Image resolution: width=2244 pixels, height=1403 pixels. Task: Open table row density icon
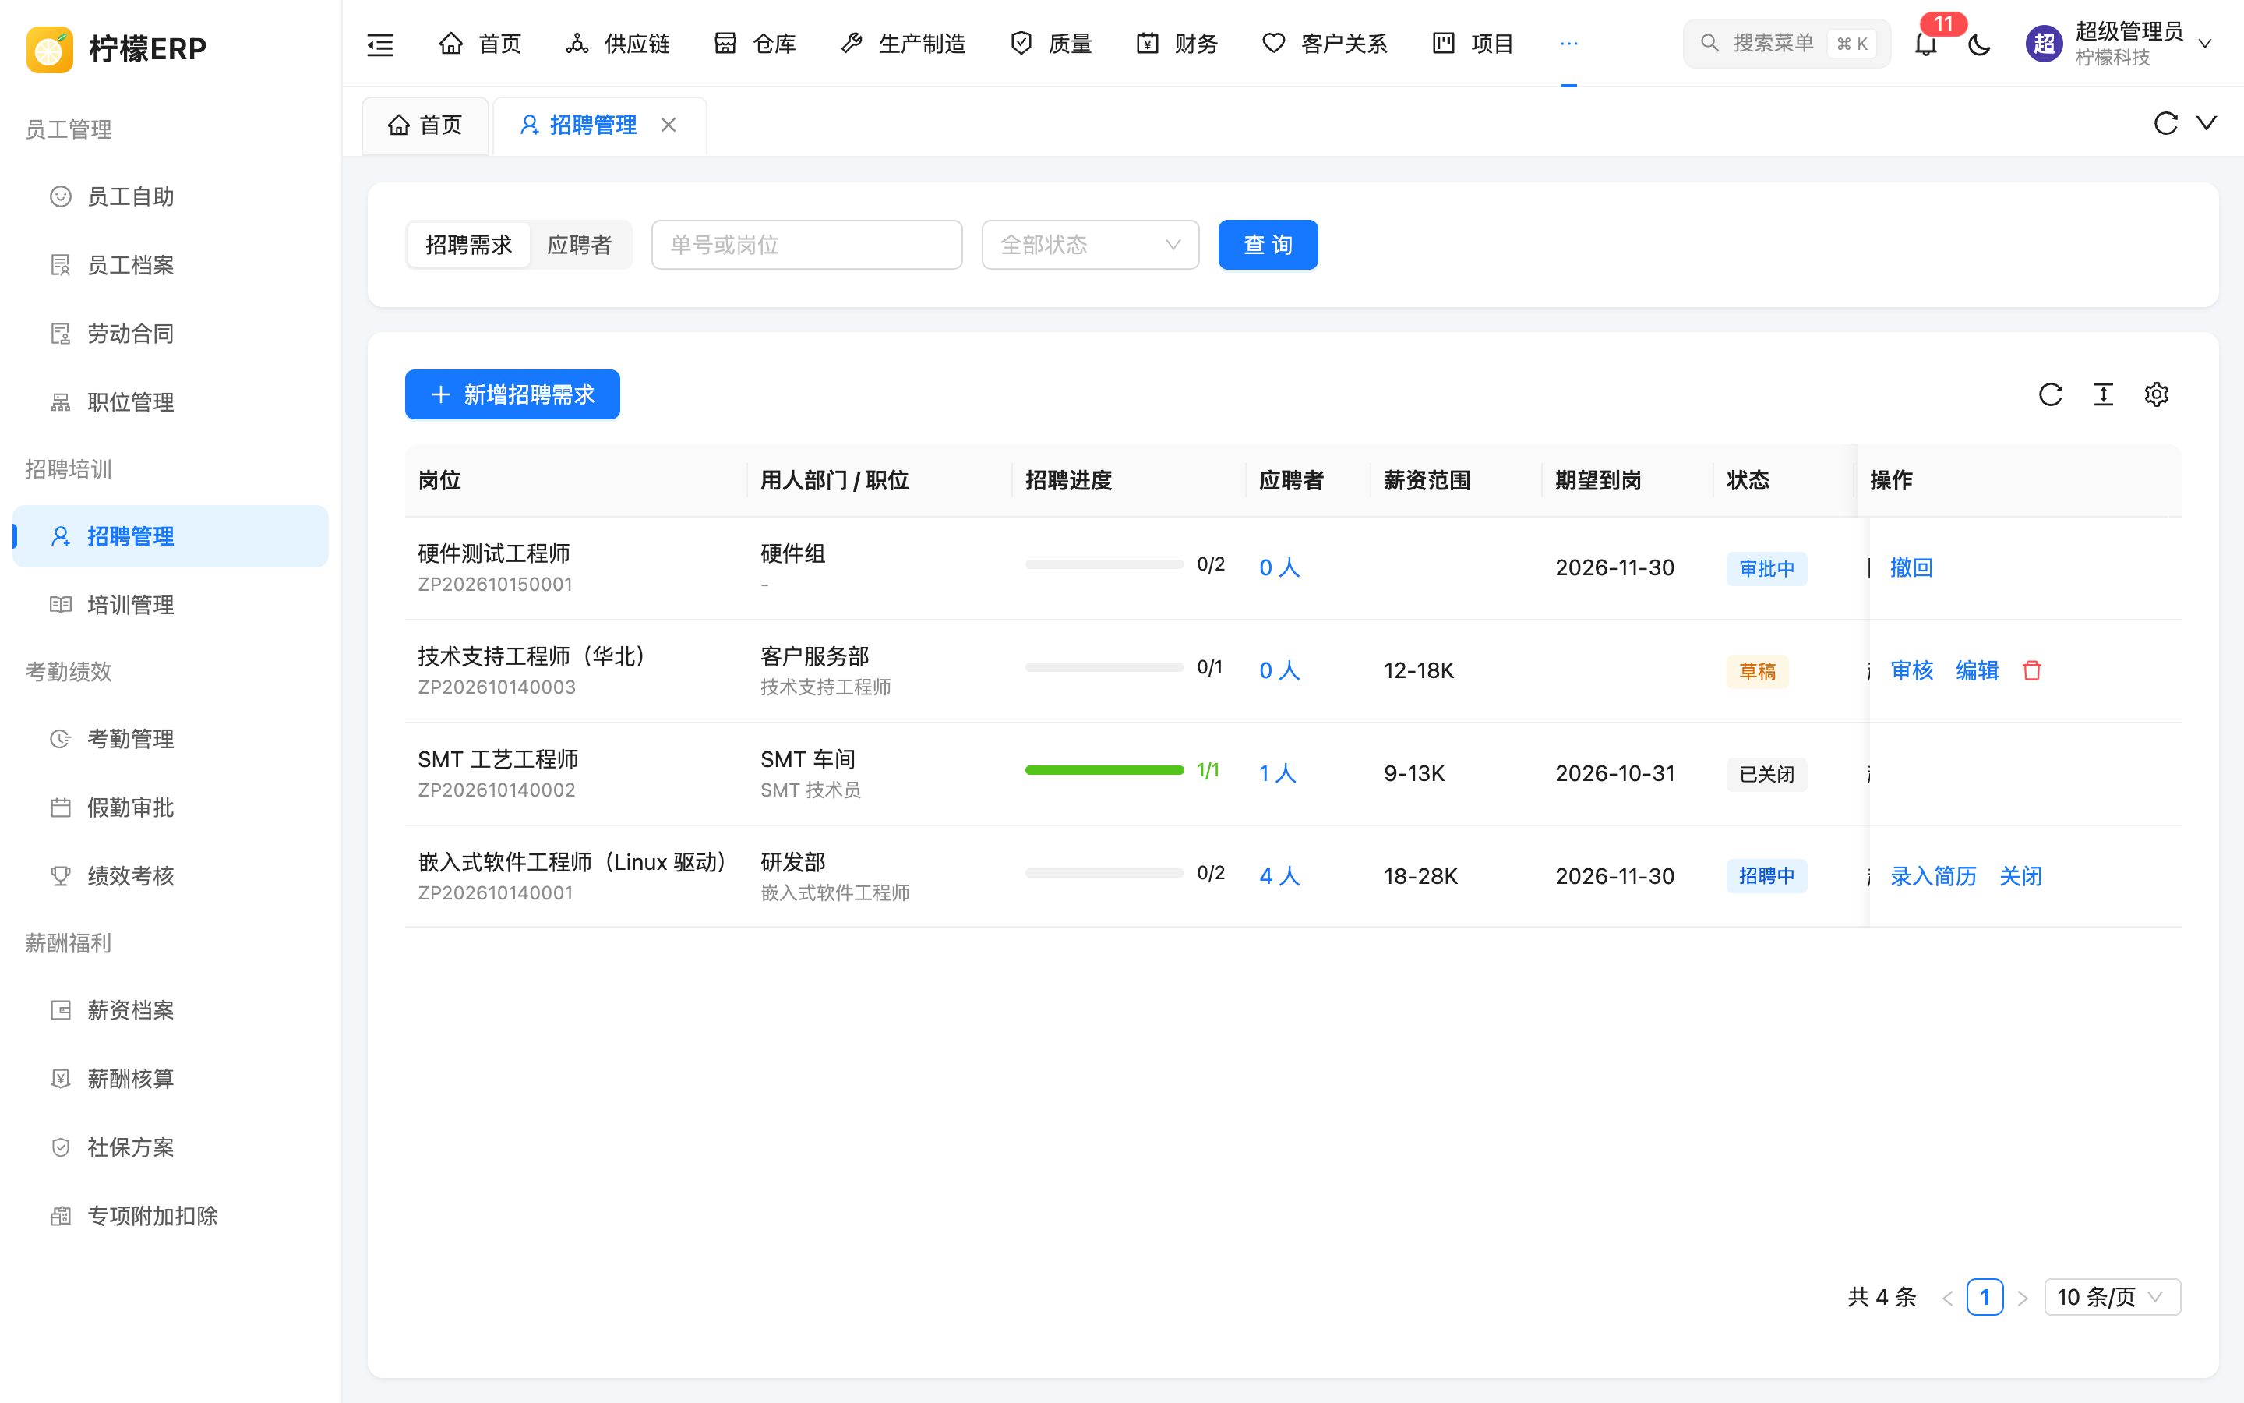[2103, 394]
